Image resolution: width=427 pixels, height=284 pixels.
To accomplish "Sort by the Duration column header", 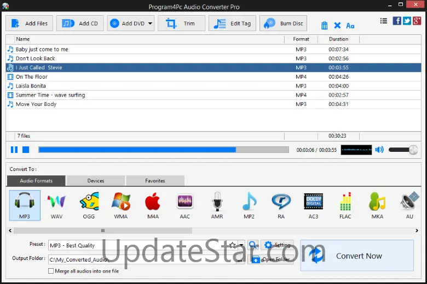I will point(338,39).
